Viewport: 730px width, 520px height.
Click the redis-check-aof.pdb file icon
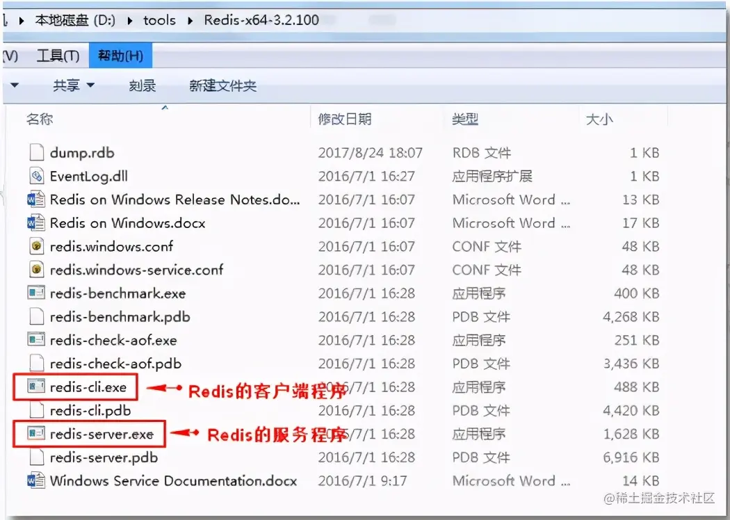tap(36, 363)
